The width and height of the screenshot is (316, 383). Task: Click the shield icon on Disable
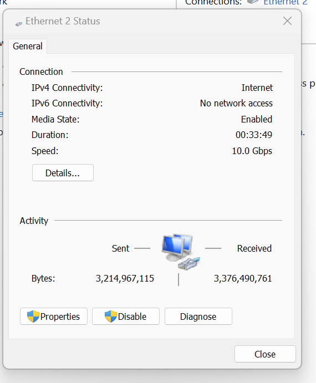pyautogui.click(x=111, y=316)
